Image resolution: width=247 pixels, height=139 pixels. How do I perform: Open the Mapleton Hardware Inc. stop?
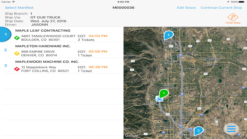(43, 46)
